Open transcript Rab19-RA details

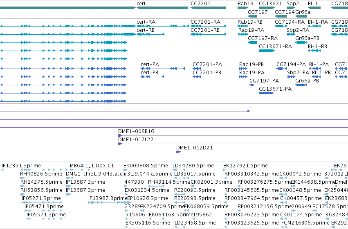tap(243, 34)
